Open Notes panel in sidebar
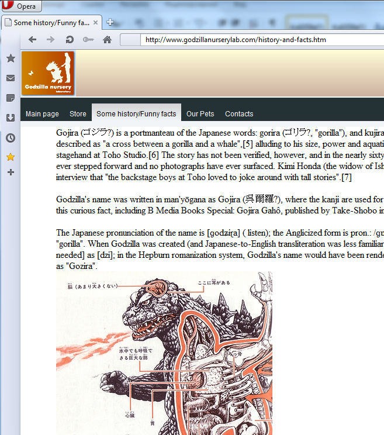 click(x=11, y=98)
